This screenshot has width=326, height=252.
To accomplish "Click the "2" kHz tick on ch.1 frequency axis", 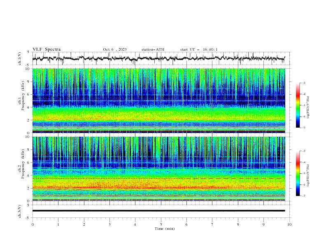I will (29, 120).
